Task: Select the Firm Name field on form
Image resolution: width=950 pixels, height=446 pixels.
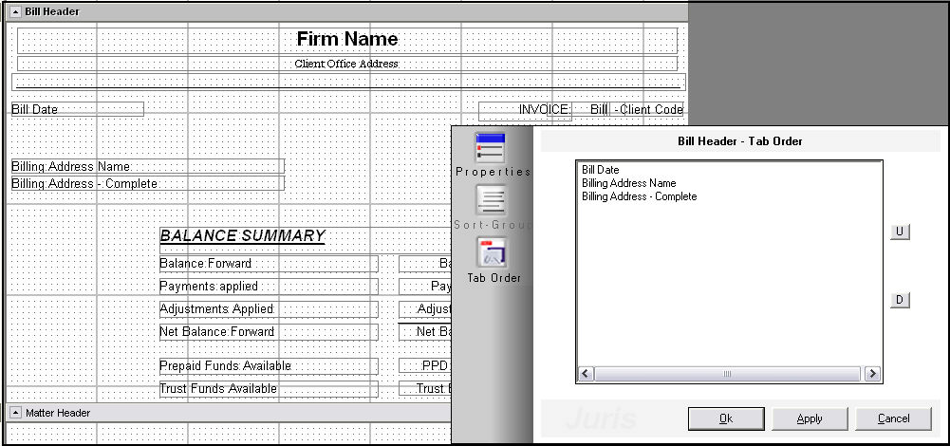Action: coord(347,40)
